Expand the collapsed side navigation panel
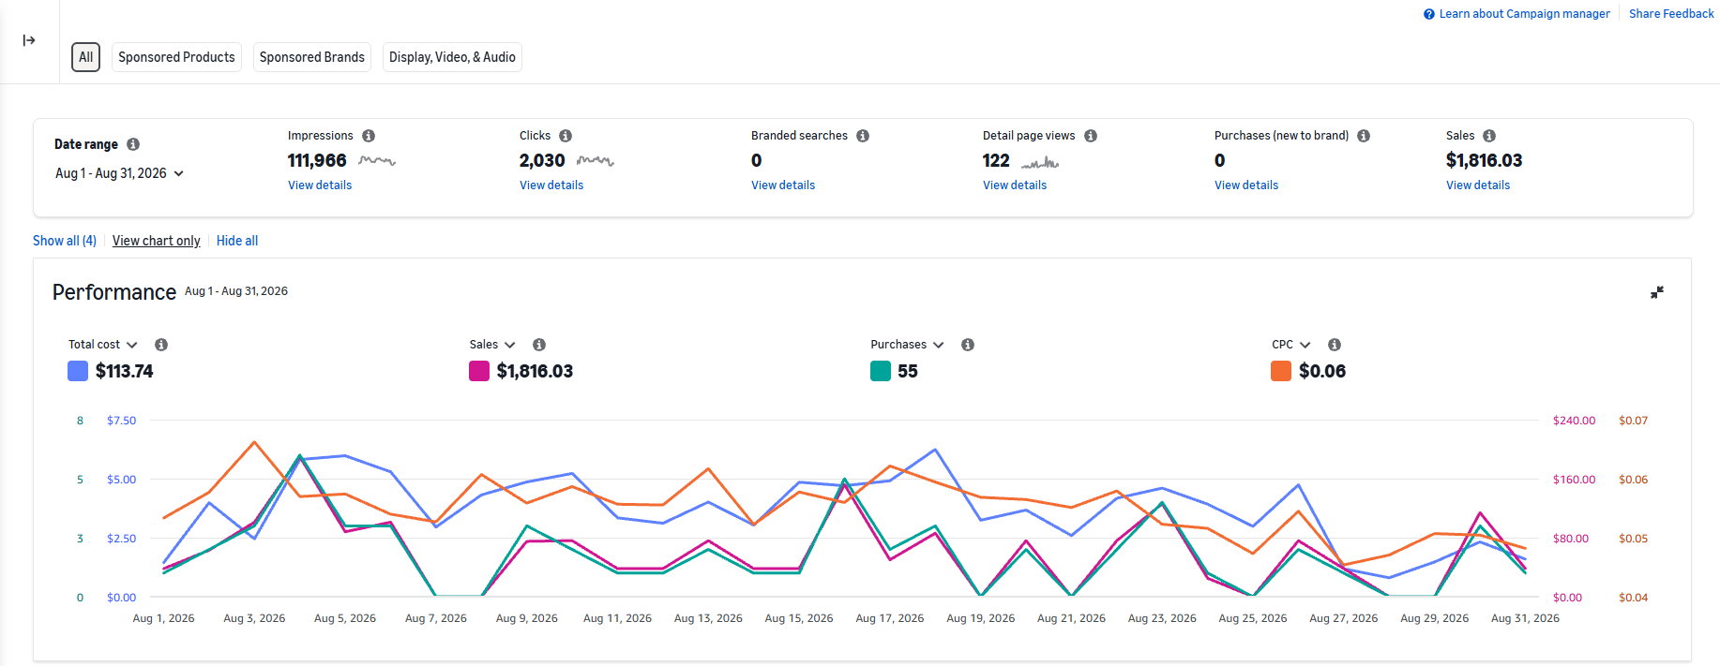The image size is (1720, 666). (29, 40)
